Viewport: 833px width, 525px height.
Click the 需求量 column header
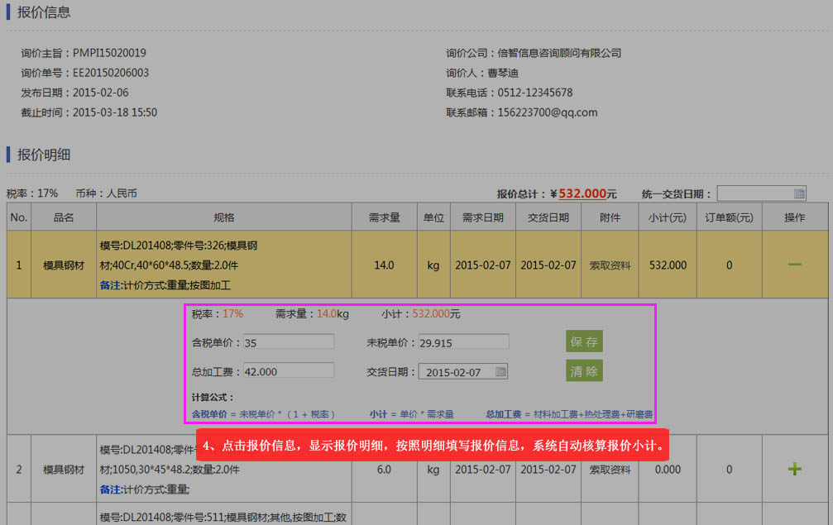pos(384,217)
